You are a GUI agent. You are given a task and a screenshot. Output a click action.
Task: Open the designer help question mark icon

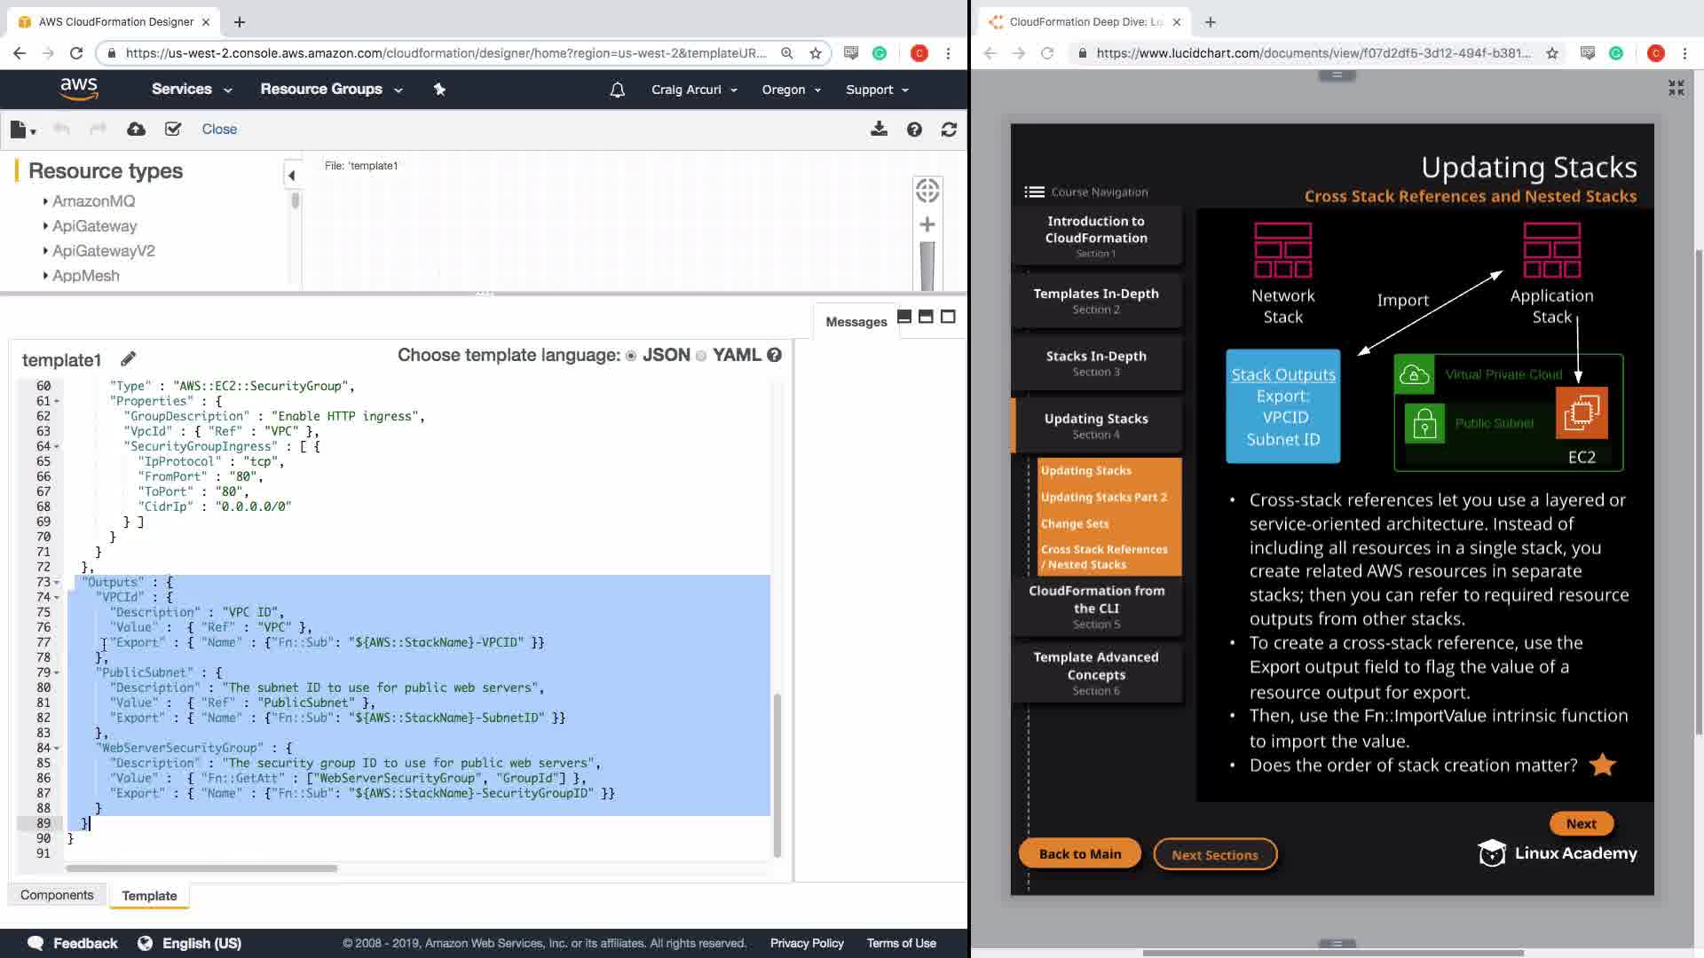(x=914, y=130)
